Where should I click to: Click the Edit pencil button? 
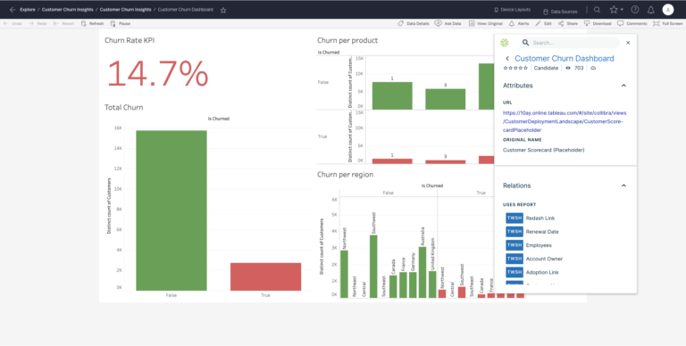[x=543, y=23]
